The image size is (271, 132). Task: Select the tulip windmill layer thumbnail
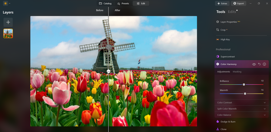[8, 33]
